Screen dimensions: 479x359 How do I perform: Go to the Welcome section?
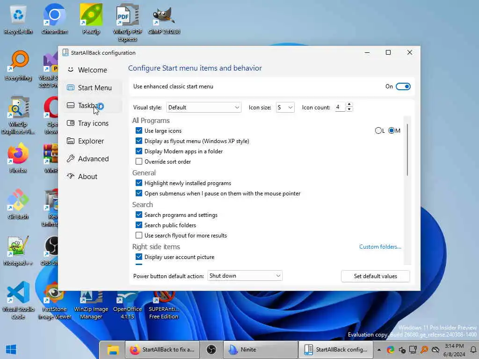(x=93, y=70)
